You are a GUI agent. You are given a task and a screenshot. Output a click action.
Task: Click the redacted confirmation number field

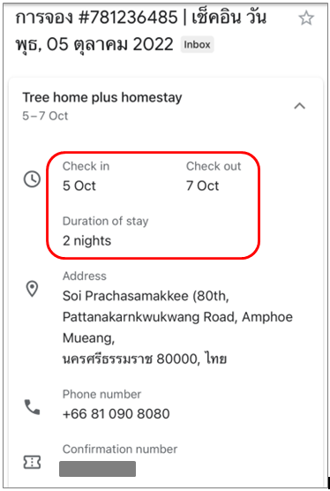(98, 469)
